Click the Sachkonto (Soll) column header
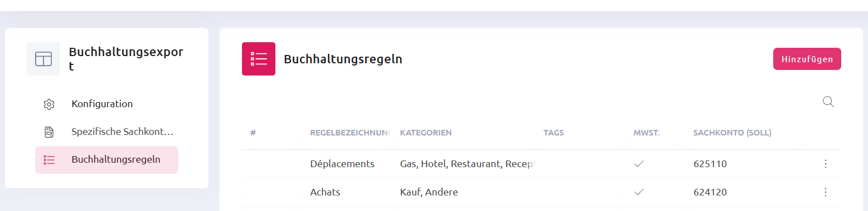 (732, 133)
